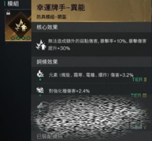Select the 核心效果 section header

click(x=47, y=27)
